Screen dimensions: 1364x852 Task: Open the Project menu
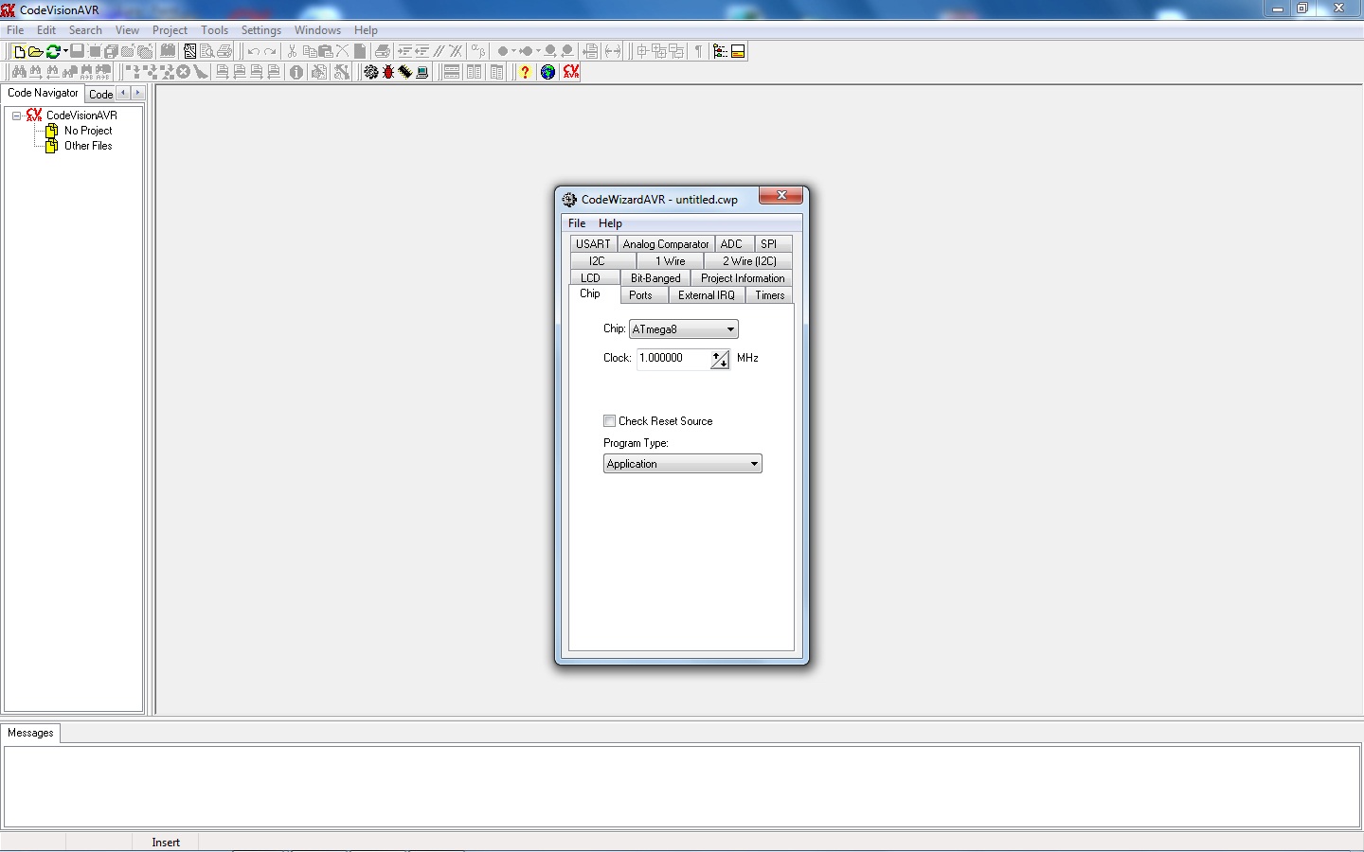point(170,30)
